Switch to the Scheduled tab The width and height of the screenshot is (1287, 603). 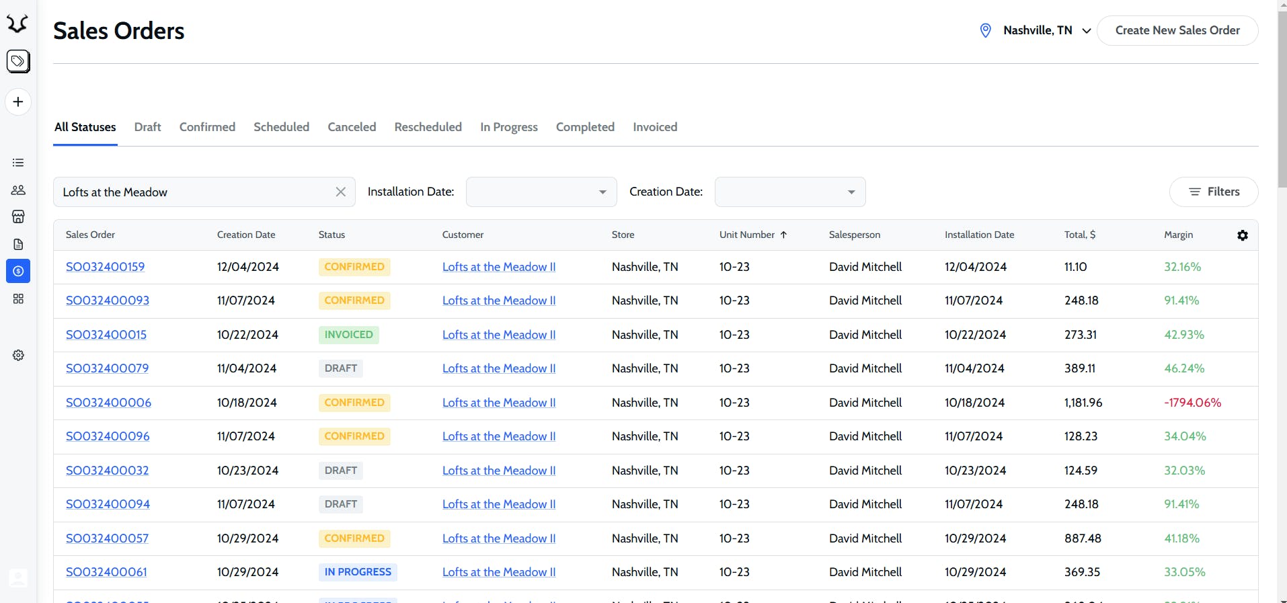[281, 127]
